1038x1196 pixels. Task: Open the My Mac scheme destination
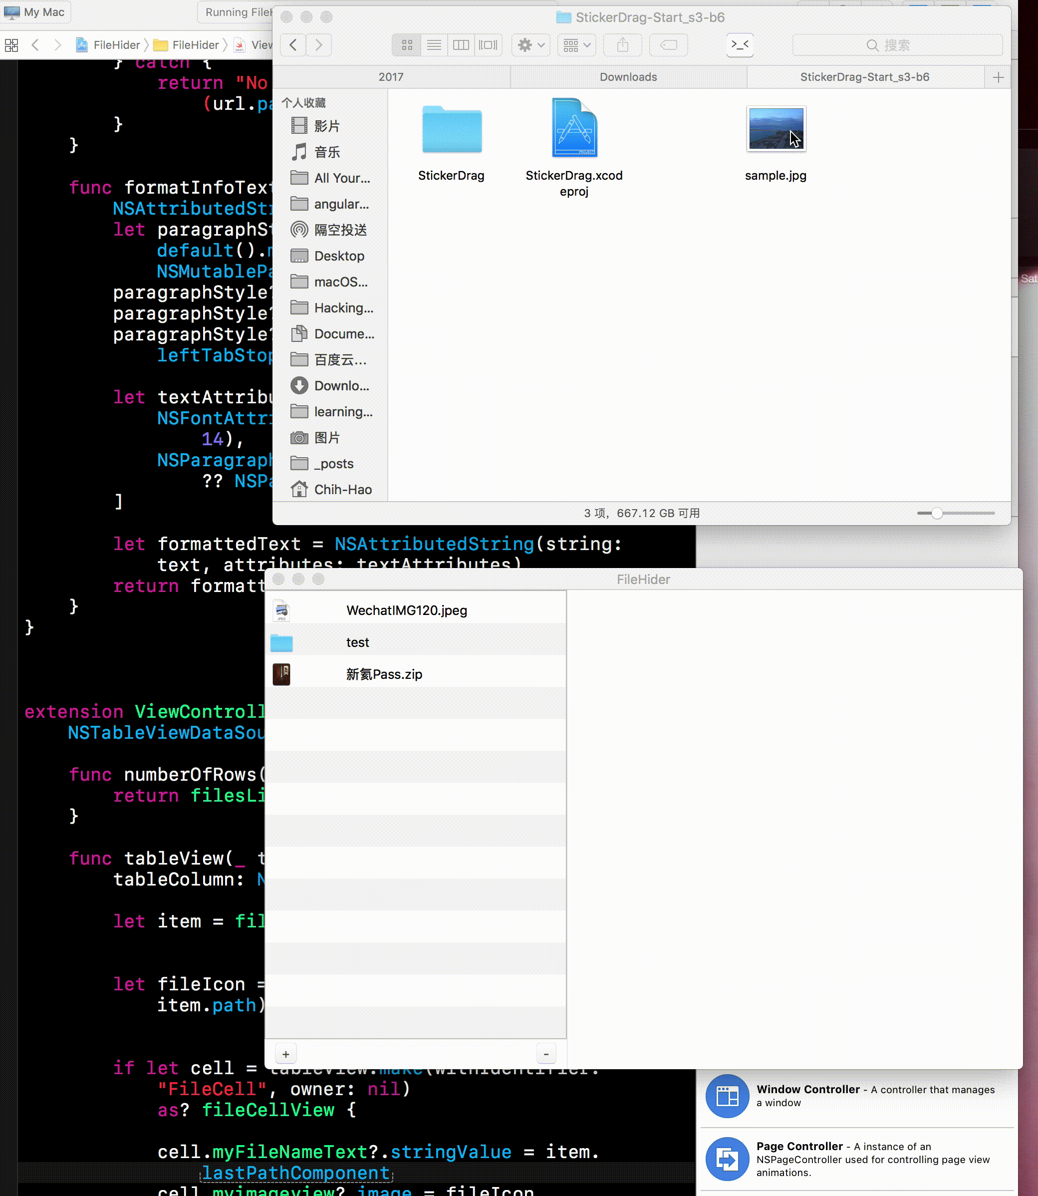pyautogui.click(x=36, y=12)
